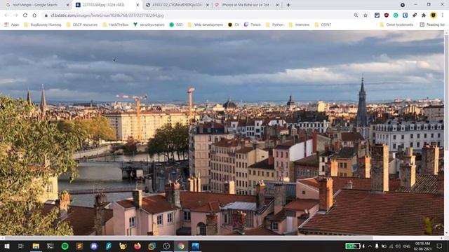Open a new browser tab

pyautogui.click(x=288, y=5)
